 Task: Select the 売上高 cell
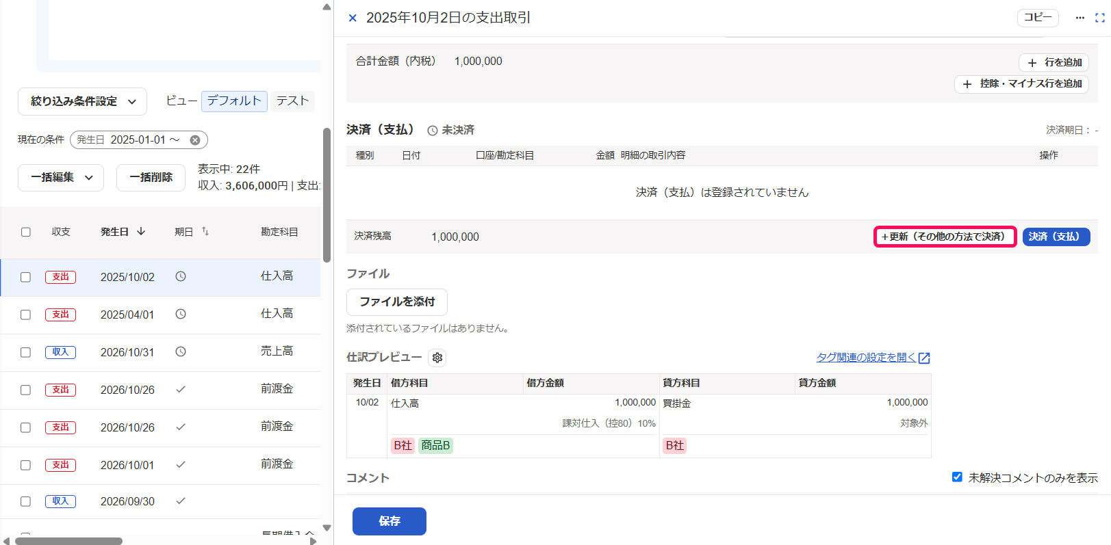277,351
